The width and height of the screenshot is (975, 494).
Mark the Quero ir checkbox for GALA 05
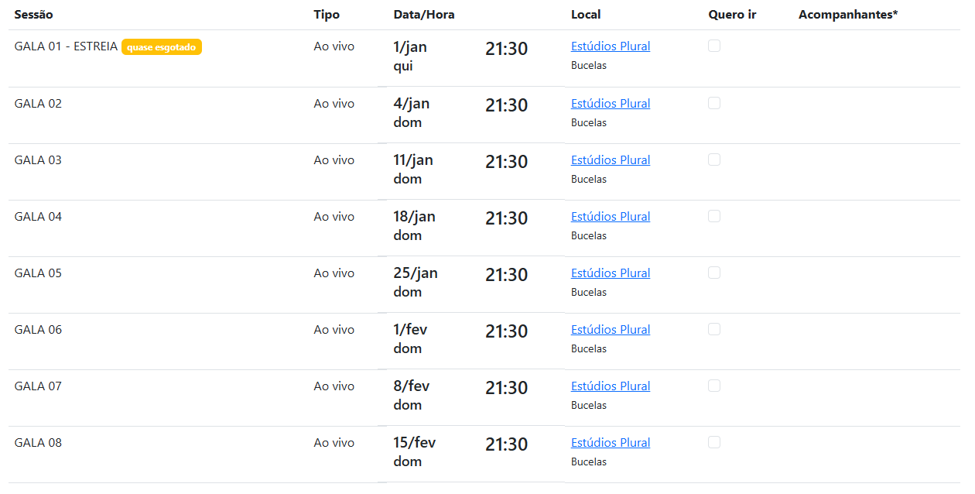tap(714, 273)
